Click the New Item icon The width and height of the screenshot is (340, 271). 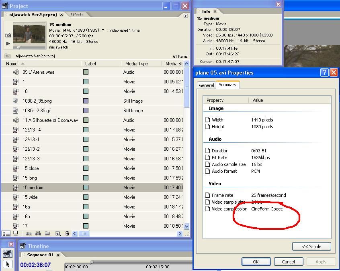point(57,233)
